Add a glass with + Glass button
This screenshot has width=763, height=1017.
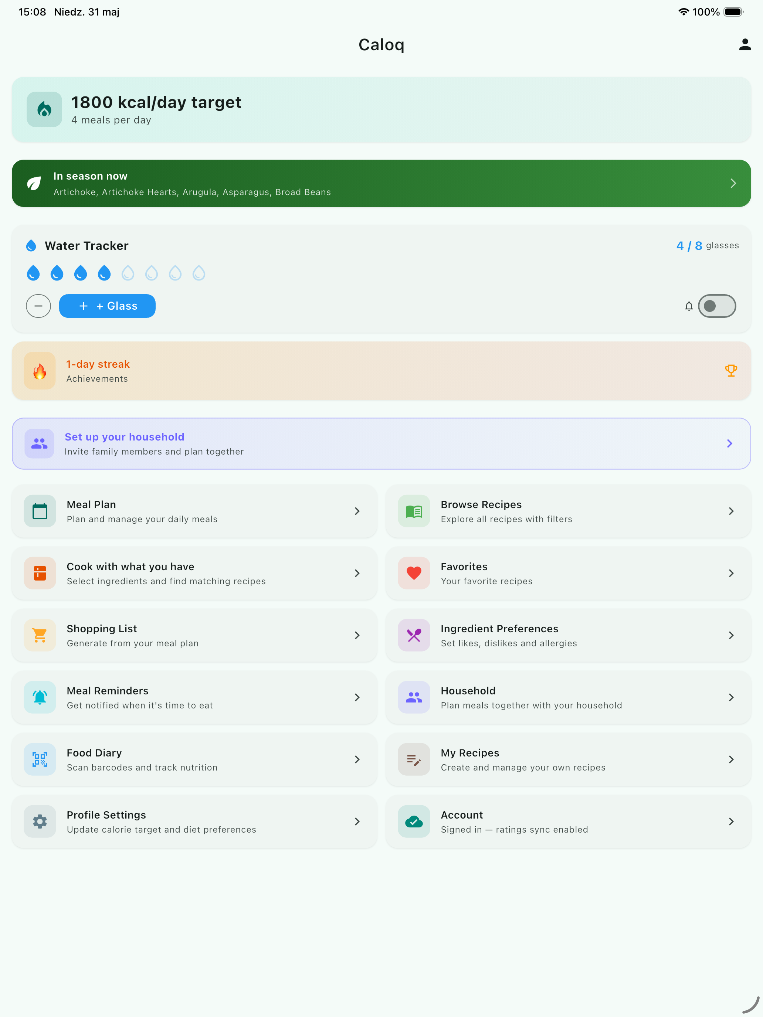pyautogui.click(x=107, y=306)
